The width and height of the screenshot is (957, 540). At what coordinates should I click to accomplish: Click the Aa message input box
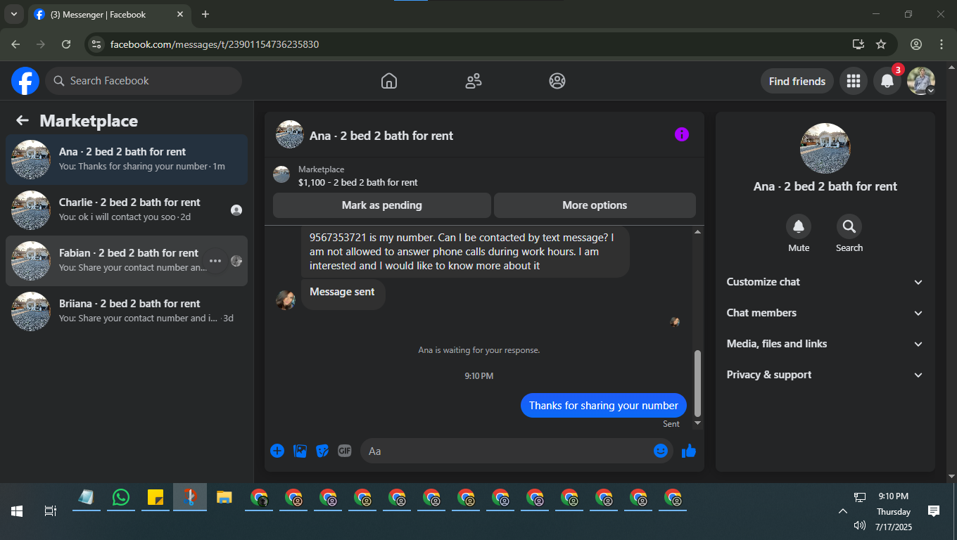click(516, 451)
